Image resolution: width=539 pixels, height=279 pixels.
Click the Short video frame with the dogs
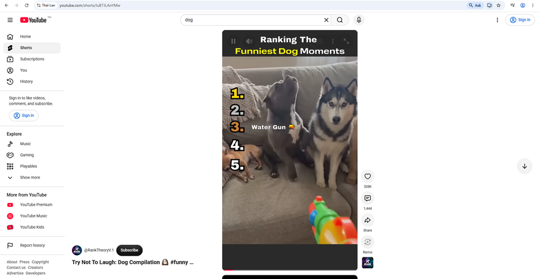[x=290, y=150]
